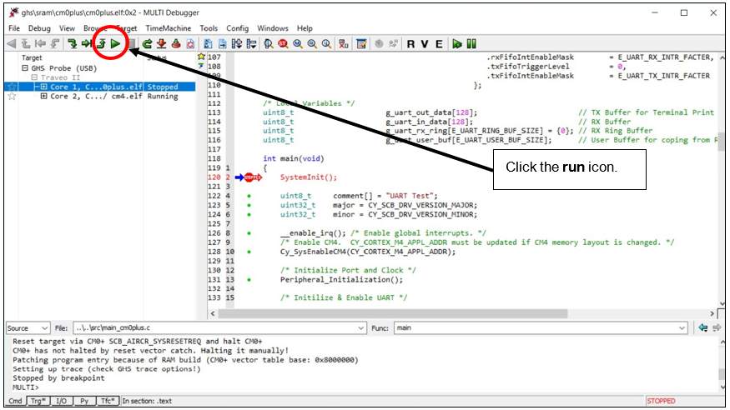Screen dimensions: 730x410
Task: Click the first magnifier search icon
Action: (x=268, y=43)
